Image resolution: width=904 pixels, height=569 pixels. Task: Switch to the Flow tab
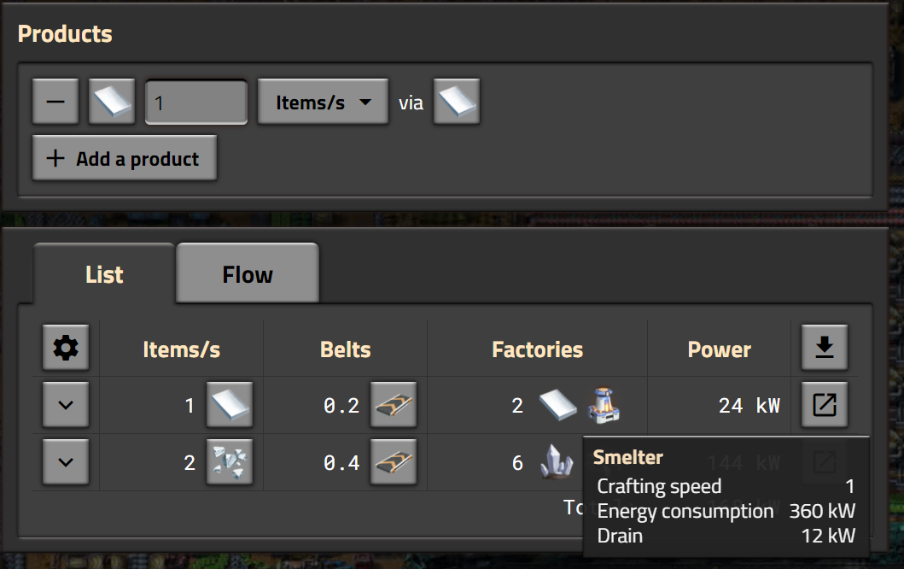(247, 272)
